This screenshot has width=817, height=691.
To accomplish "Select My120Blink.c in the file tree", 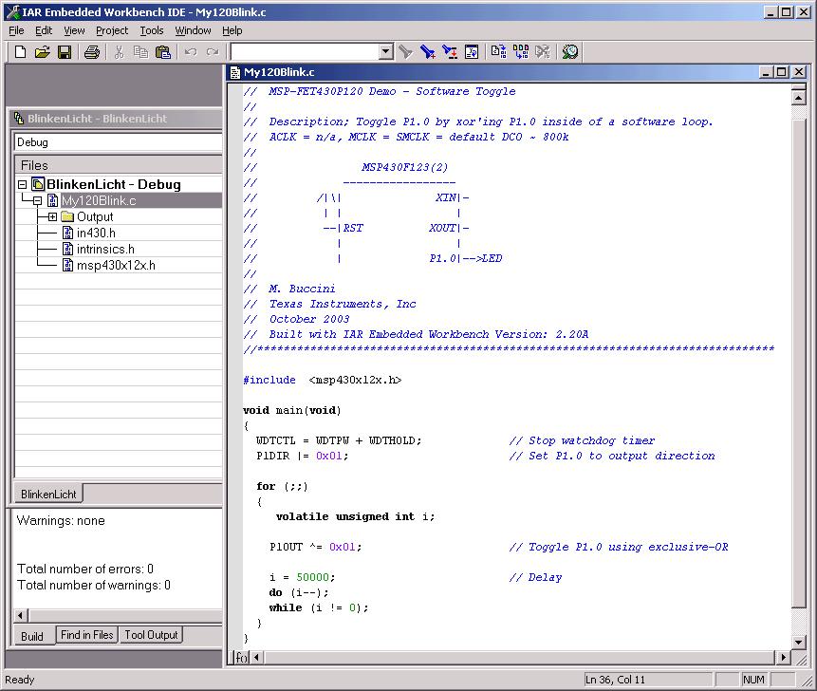I will (99, 200).
